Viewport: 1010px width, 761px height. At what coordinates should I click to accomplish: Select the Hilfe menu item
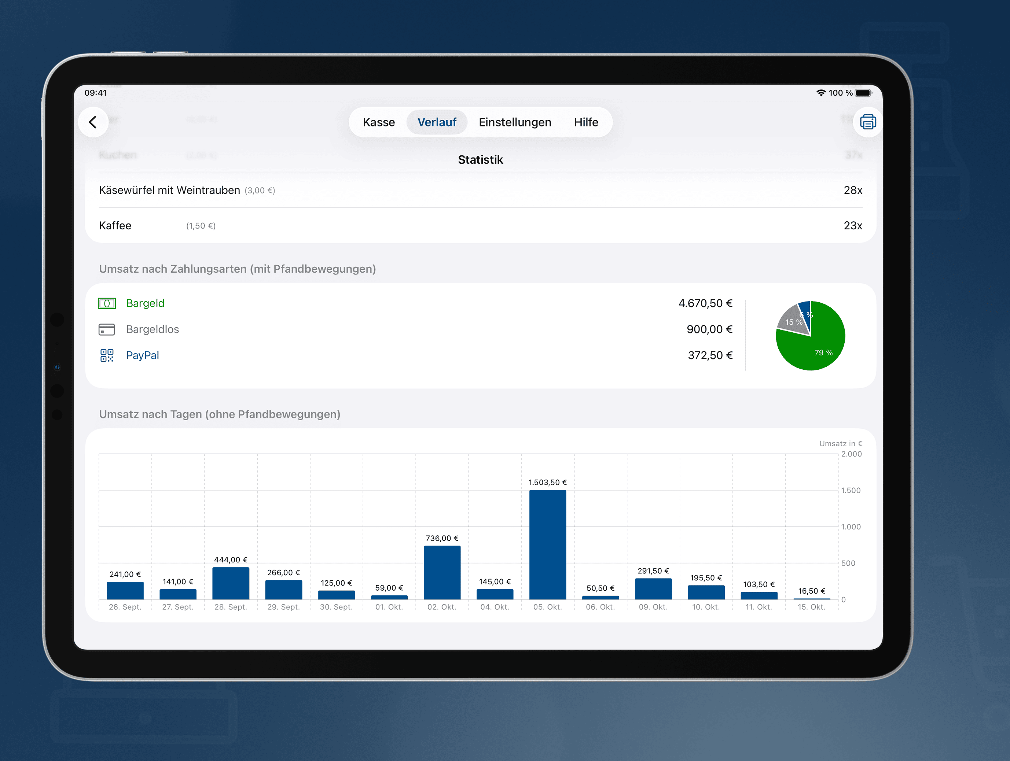click(x=586, y=122)
